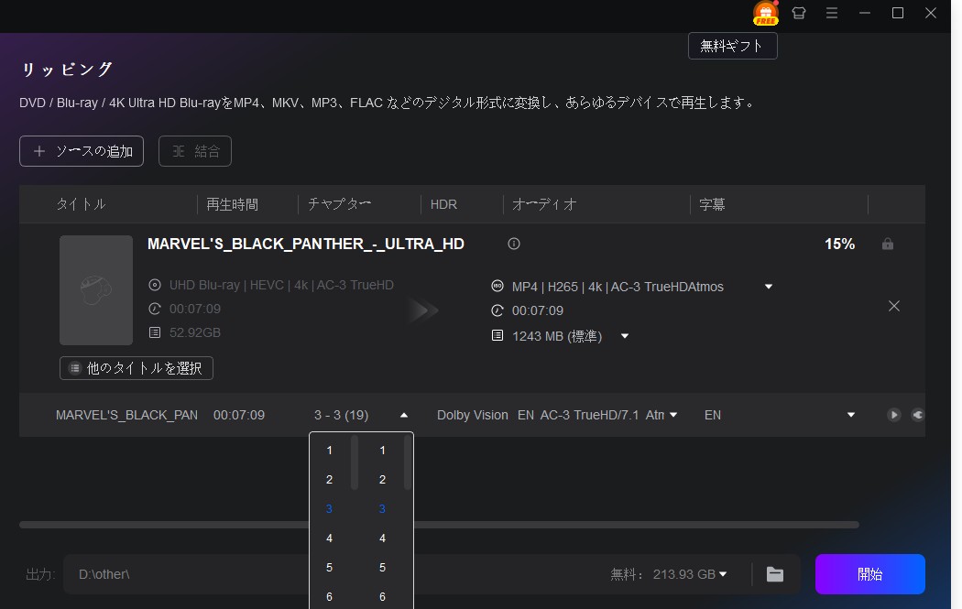Click the ソースの追加 button
Viewport: 962px width, 609px height.
[82, 151]
